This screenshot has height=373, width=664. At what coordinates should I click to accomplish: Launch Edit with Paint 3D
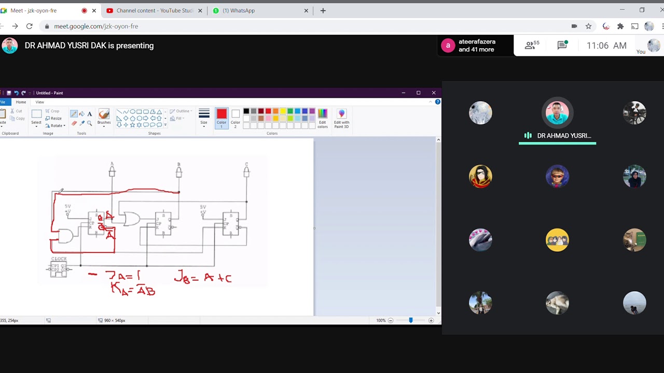click(341, 119)
